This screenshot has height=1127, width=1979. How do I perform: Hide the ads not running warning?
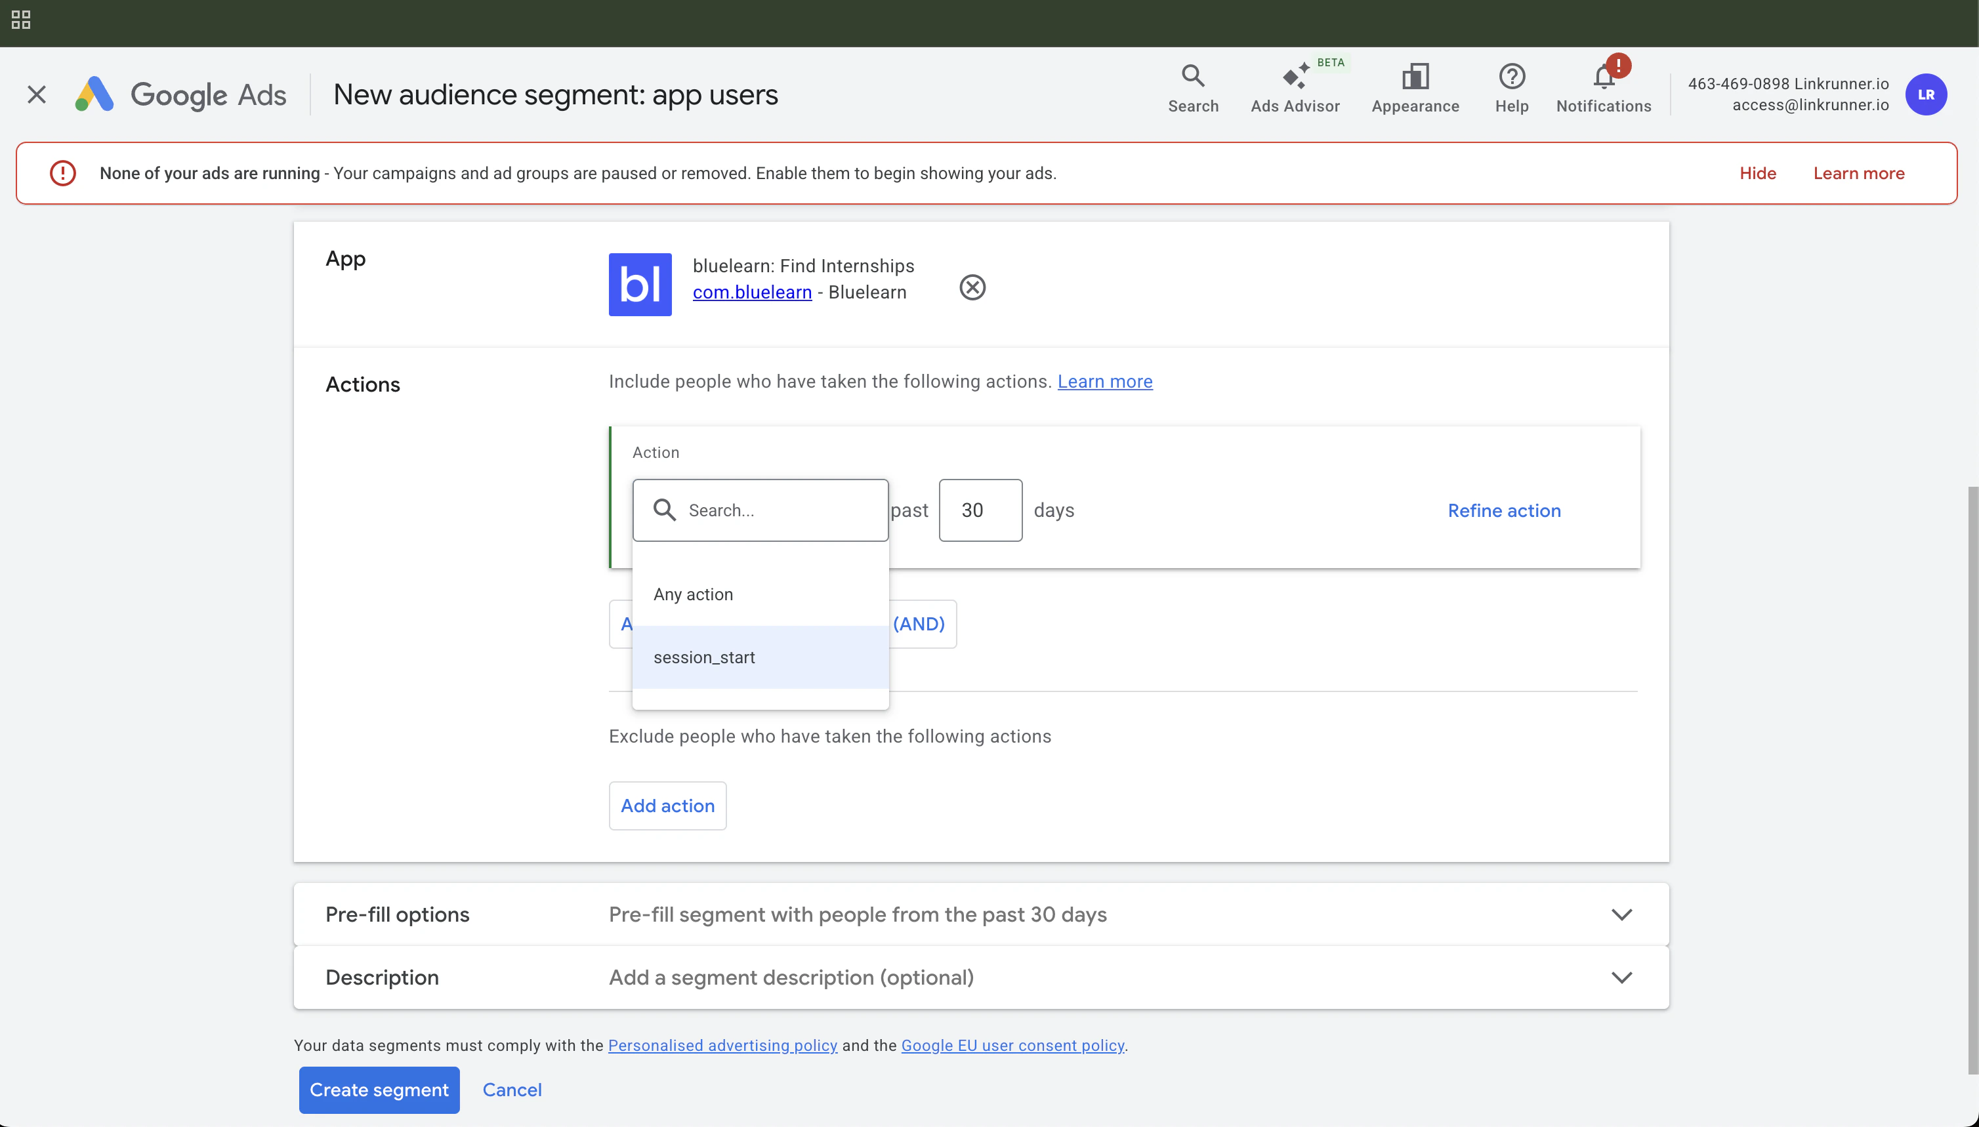pyautogui.click(x=1757, y=173)
